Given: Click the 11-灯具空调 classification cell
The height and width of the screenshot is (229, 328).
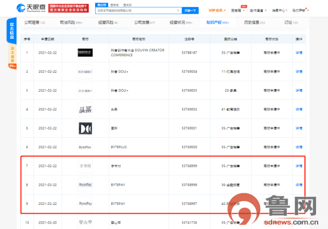Looking at the screenshot, I should [231, 72].
